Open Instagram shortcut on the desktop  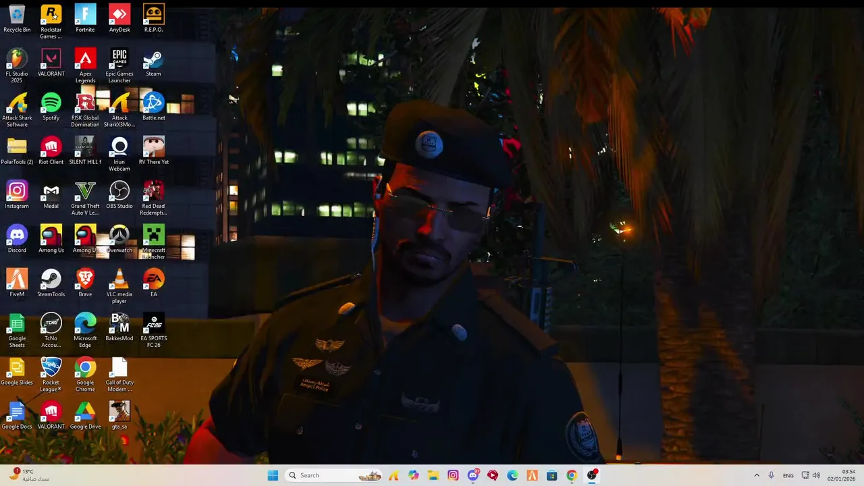pos(17,195)
